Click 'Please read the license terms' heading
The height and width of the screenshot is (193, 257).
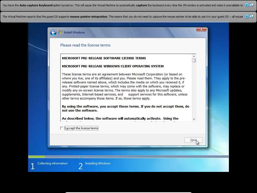click(x=85, y=45)
